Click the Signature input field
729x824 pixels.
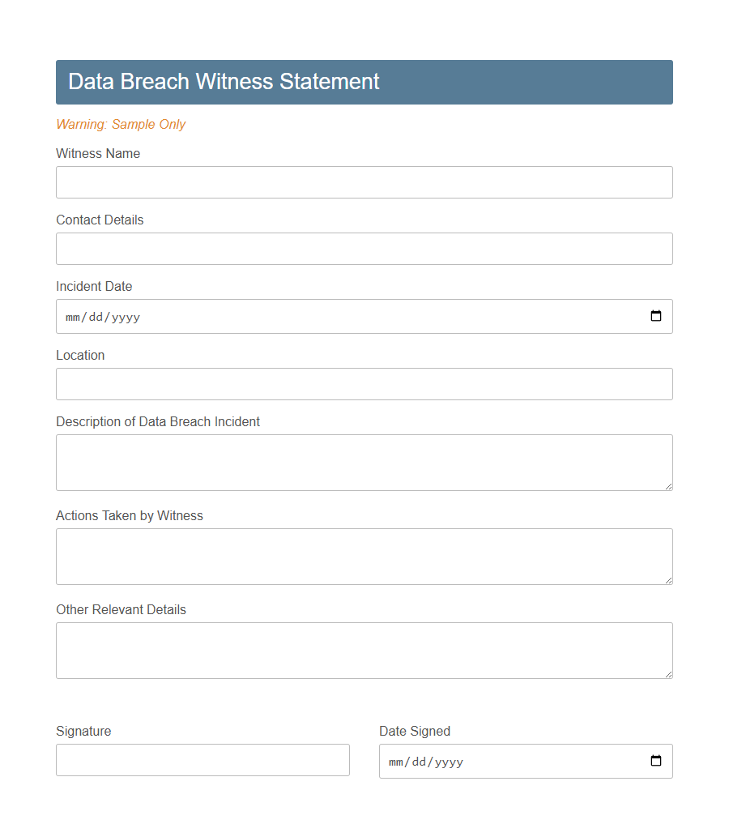pyautogui.click(x=202, y=759)
